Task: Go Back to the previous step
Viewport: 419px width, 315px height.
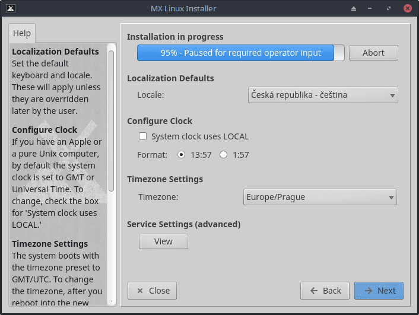Action: point(325,291)
